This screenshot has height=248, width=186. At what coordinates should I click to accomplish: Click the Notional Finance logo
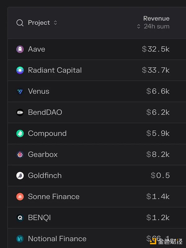pos(20,239)
